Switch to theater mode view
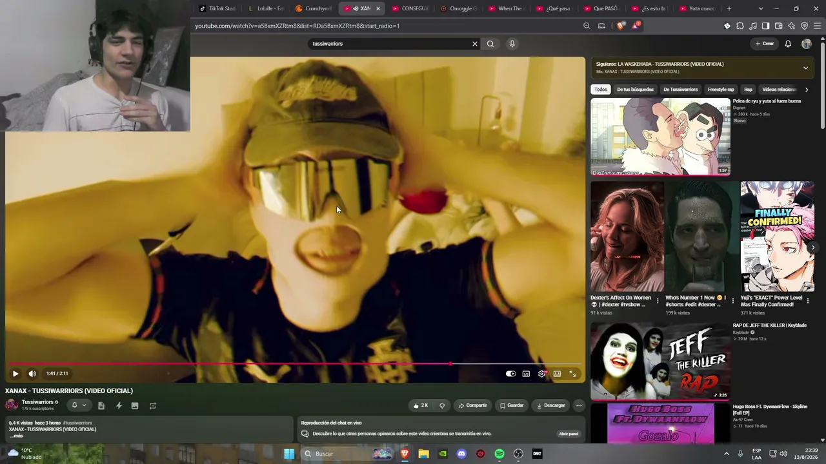Image resolution: width=826 pixels, height=464 pixels. click(557, 373)
